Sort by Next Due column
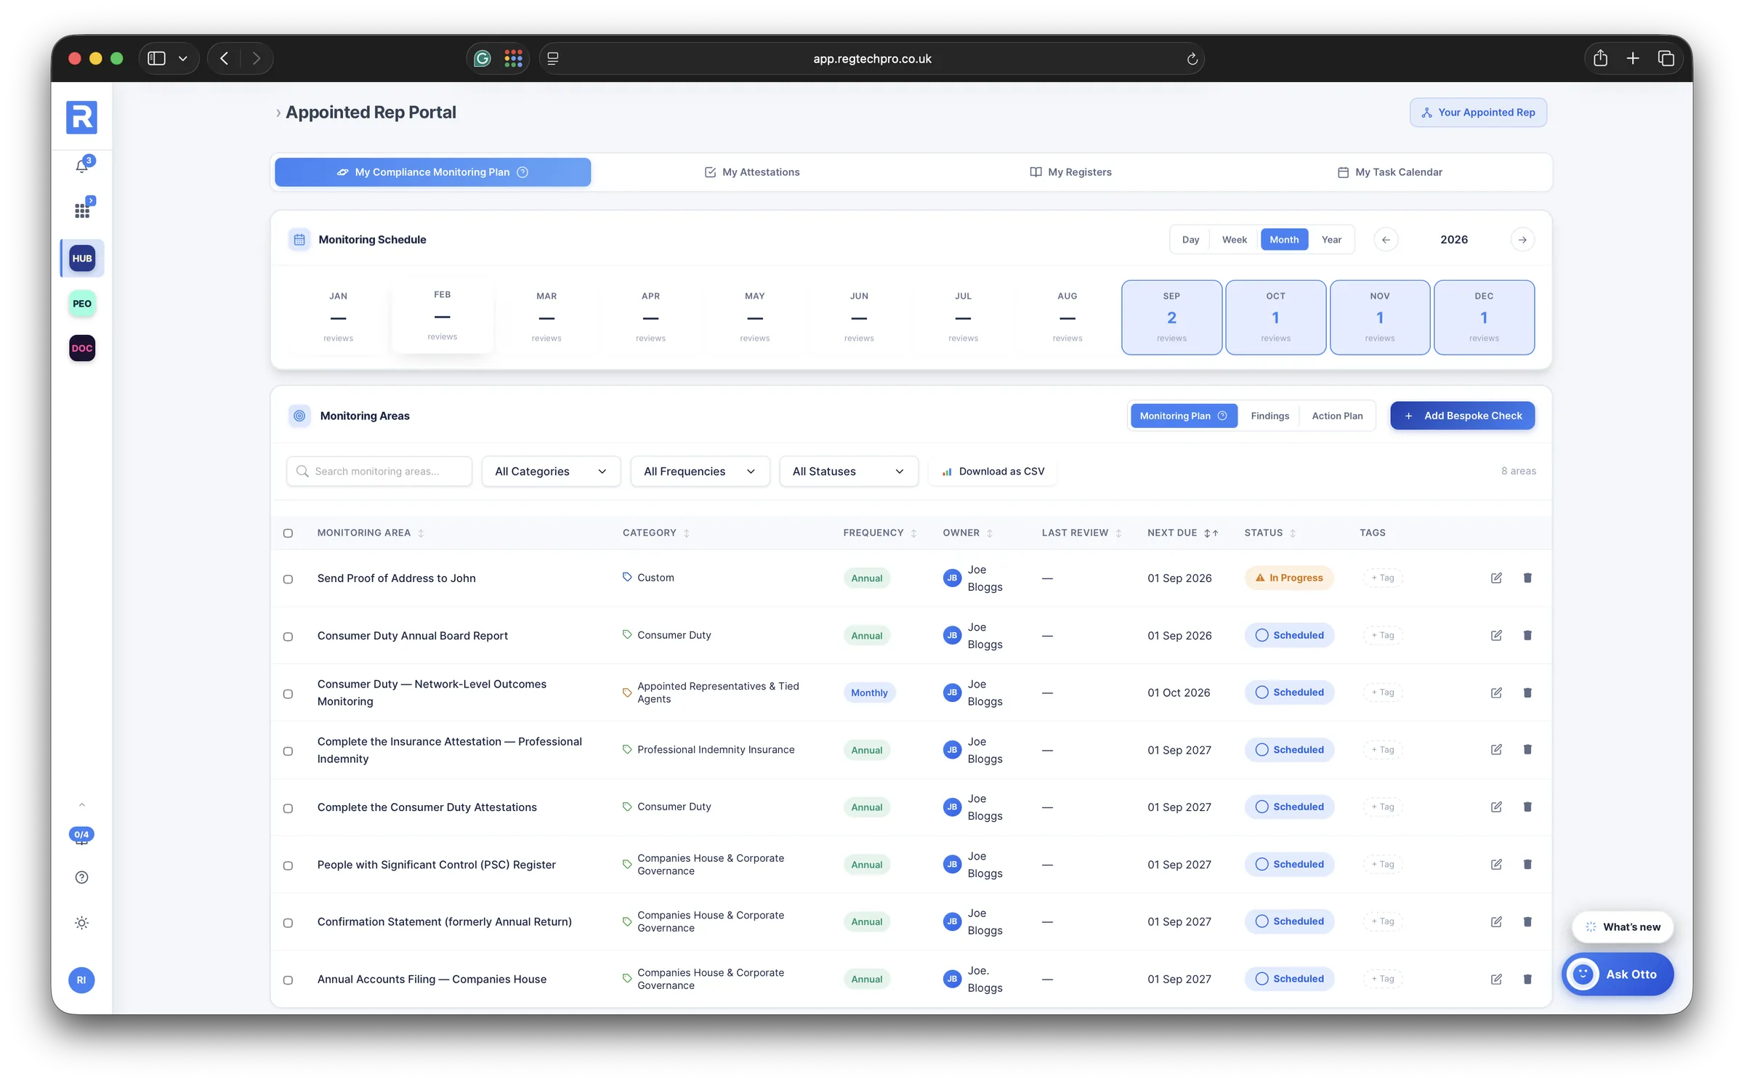Image resolution: width=1744 pixels, height=1082 pixels. tap(1182, 533)
